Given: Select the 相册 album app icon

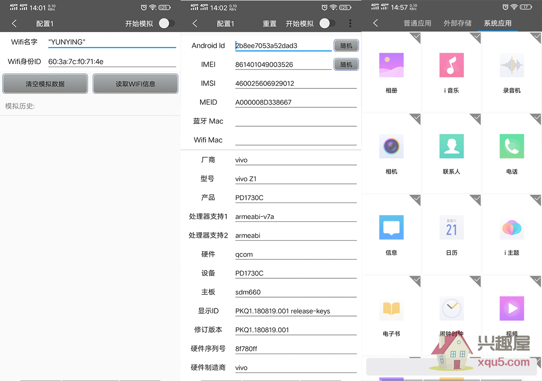Looking at the screenshot, I should click(x=391, y=65).
